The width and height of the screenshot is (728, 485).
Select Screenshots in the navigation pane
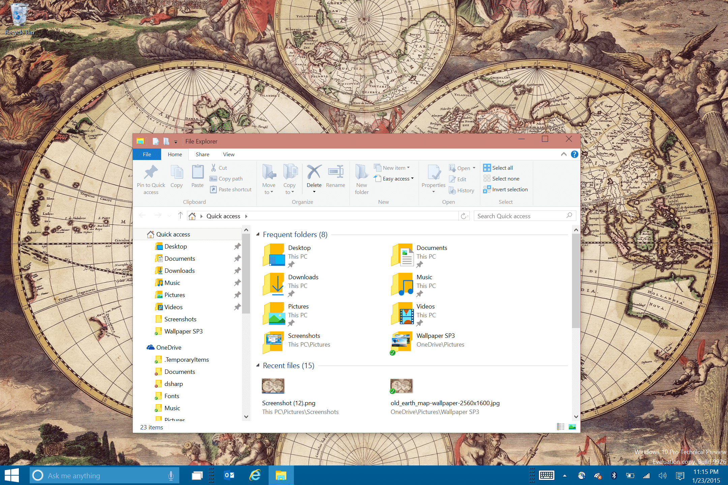(176, 319)
